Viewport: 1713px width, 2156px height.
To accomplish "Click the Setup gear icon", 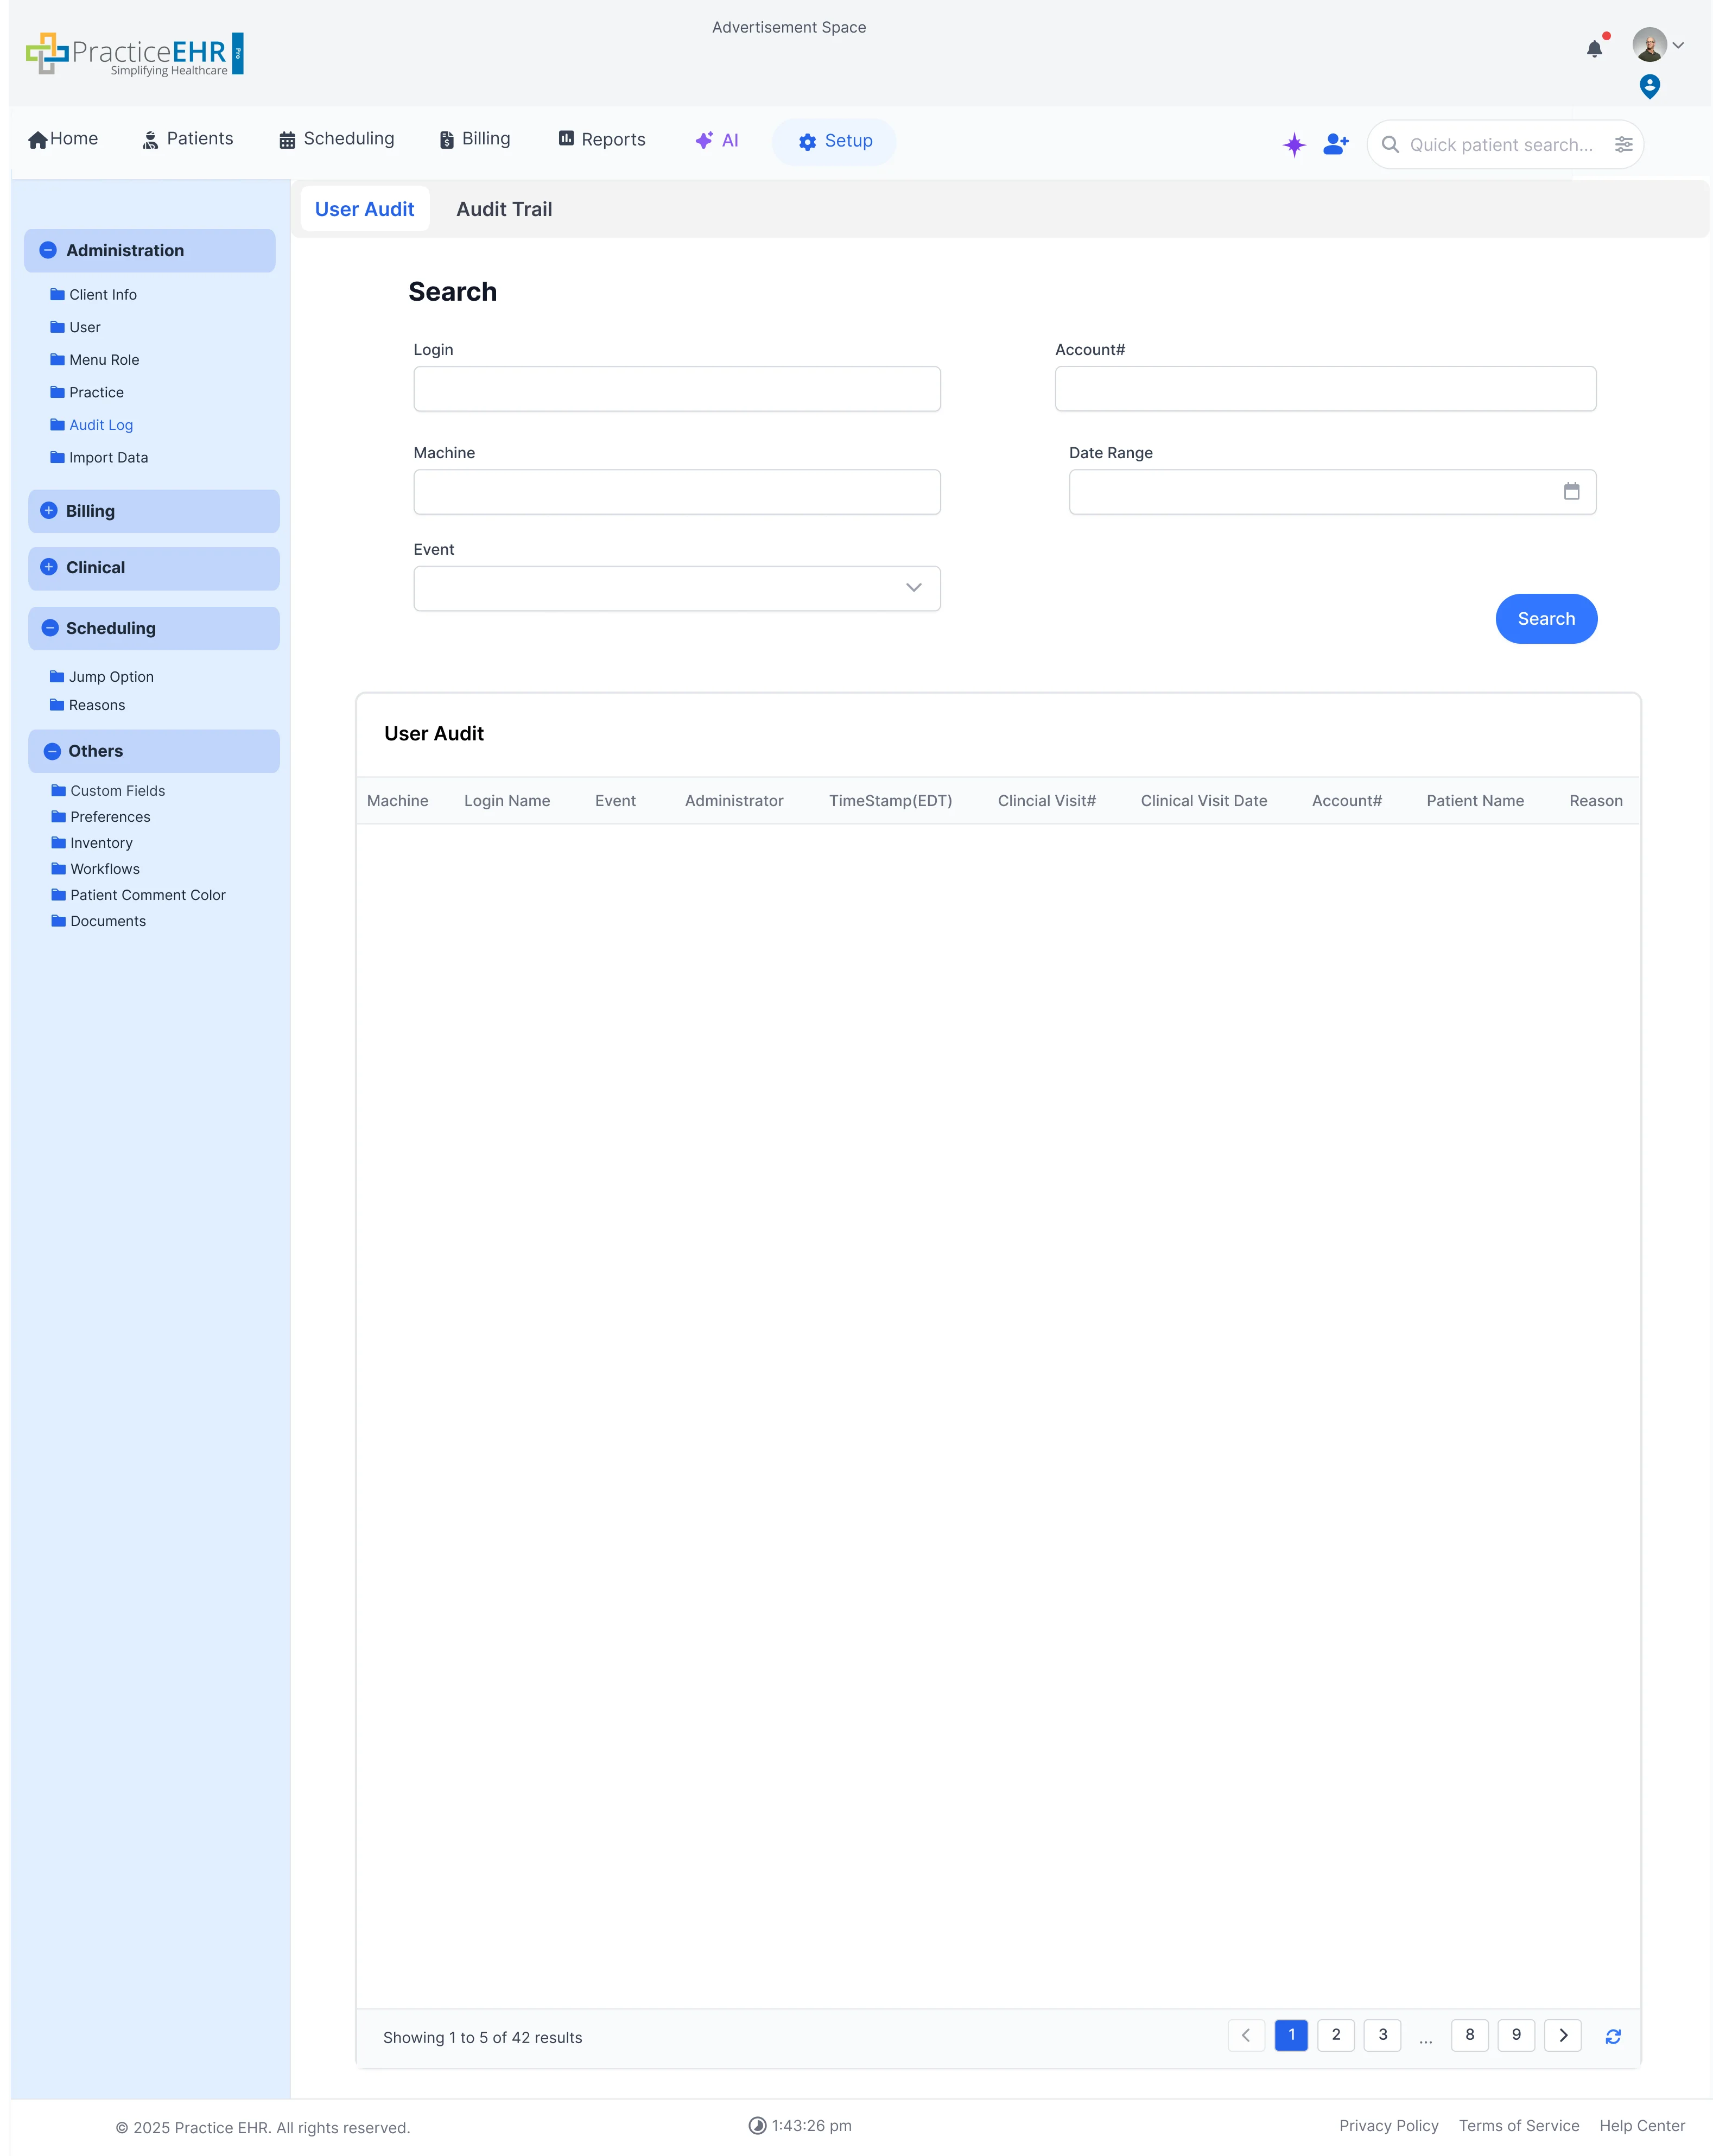I will click(808, 141).
